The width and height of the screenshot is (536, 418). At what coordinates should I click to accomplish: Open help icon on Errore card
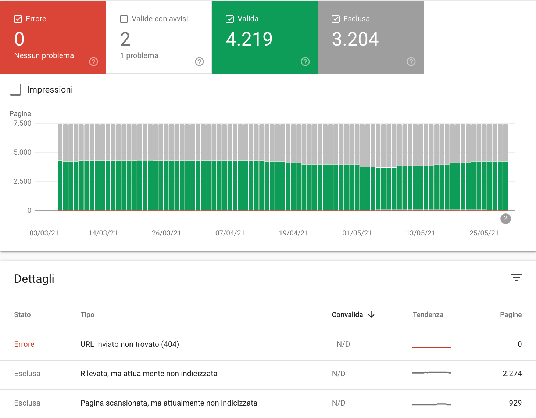[94, 62]
